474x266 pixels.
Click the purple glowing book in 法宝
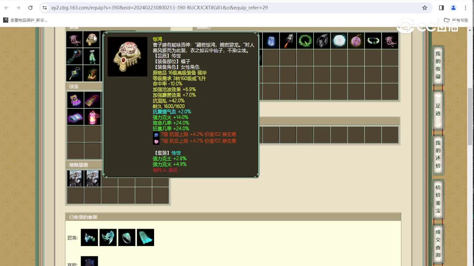pyautogui.click(x=75, y=117)
